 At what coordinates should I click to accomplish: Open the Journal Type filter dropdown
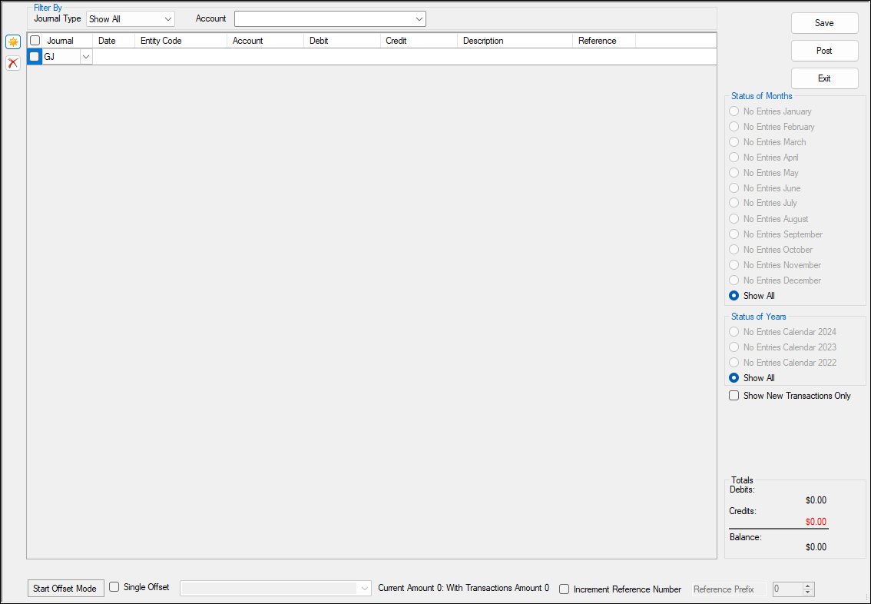[169, 18]
